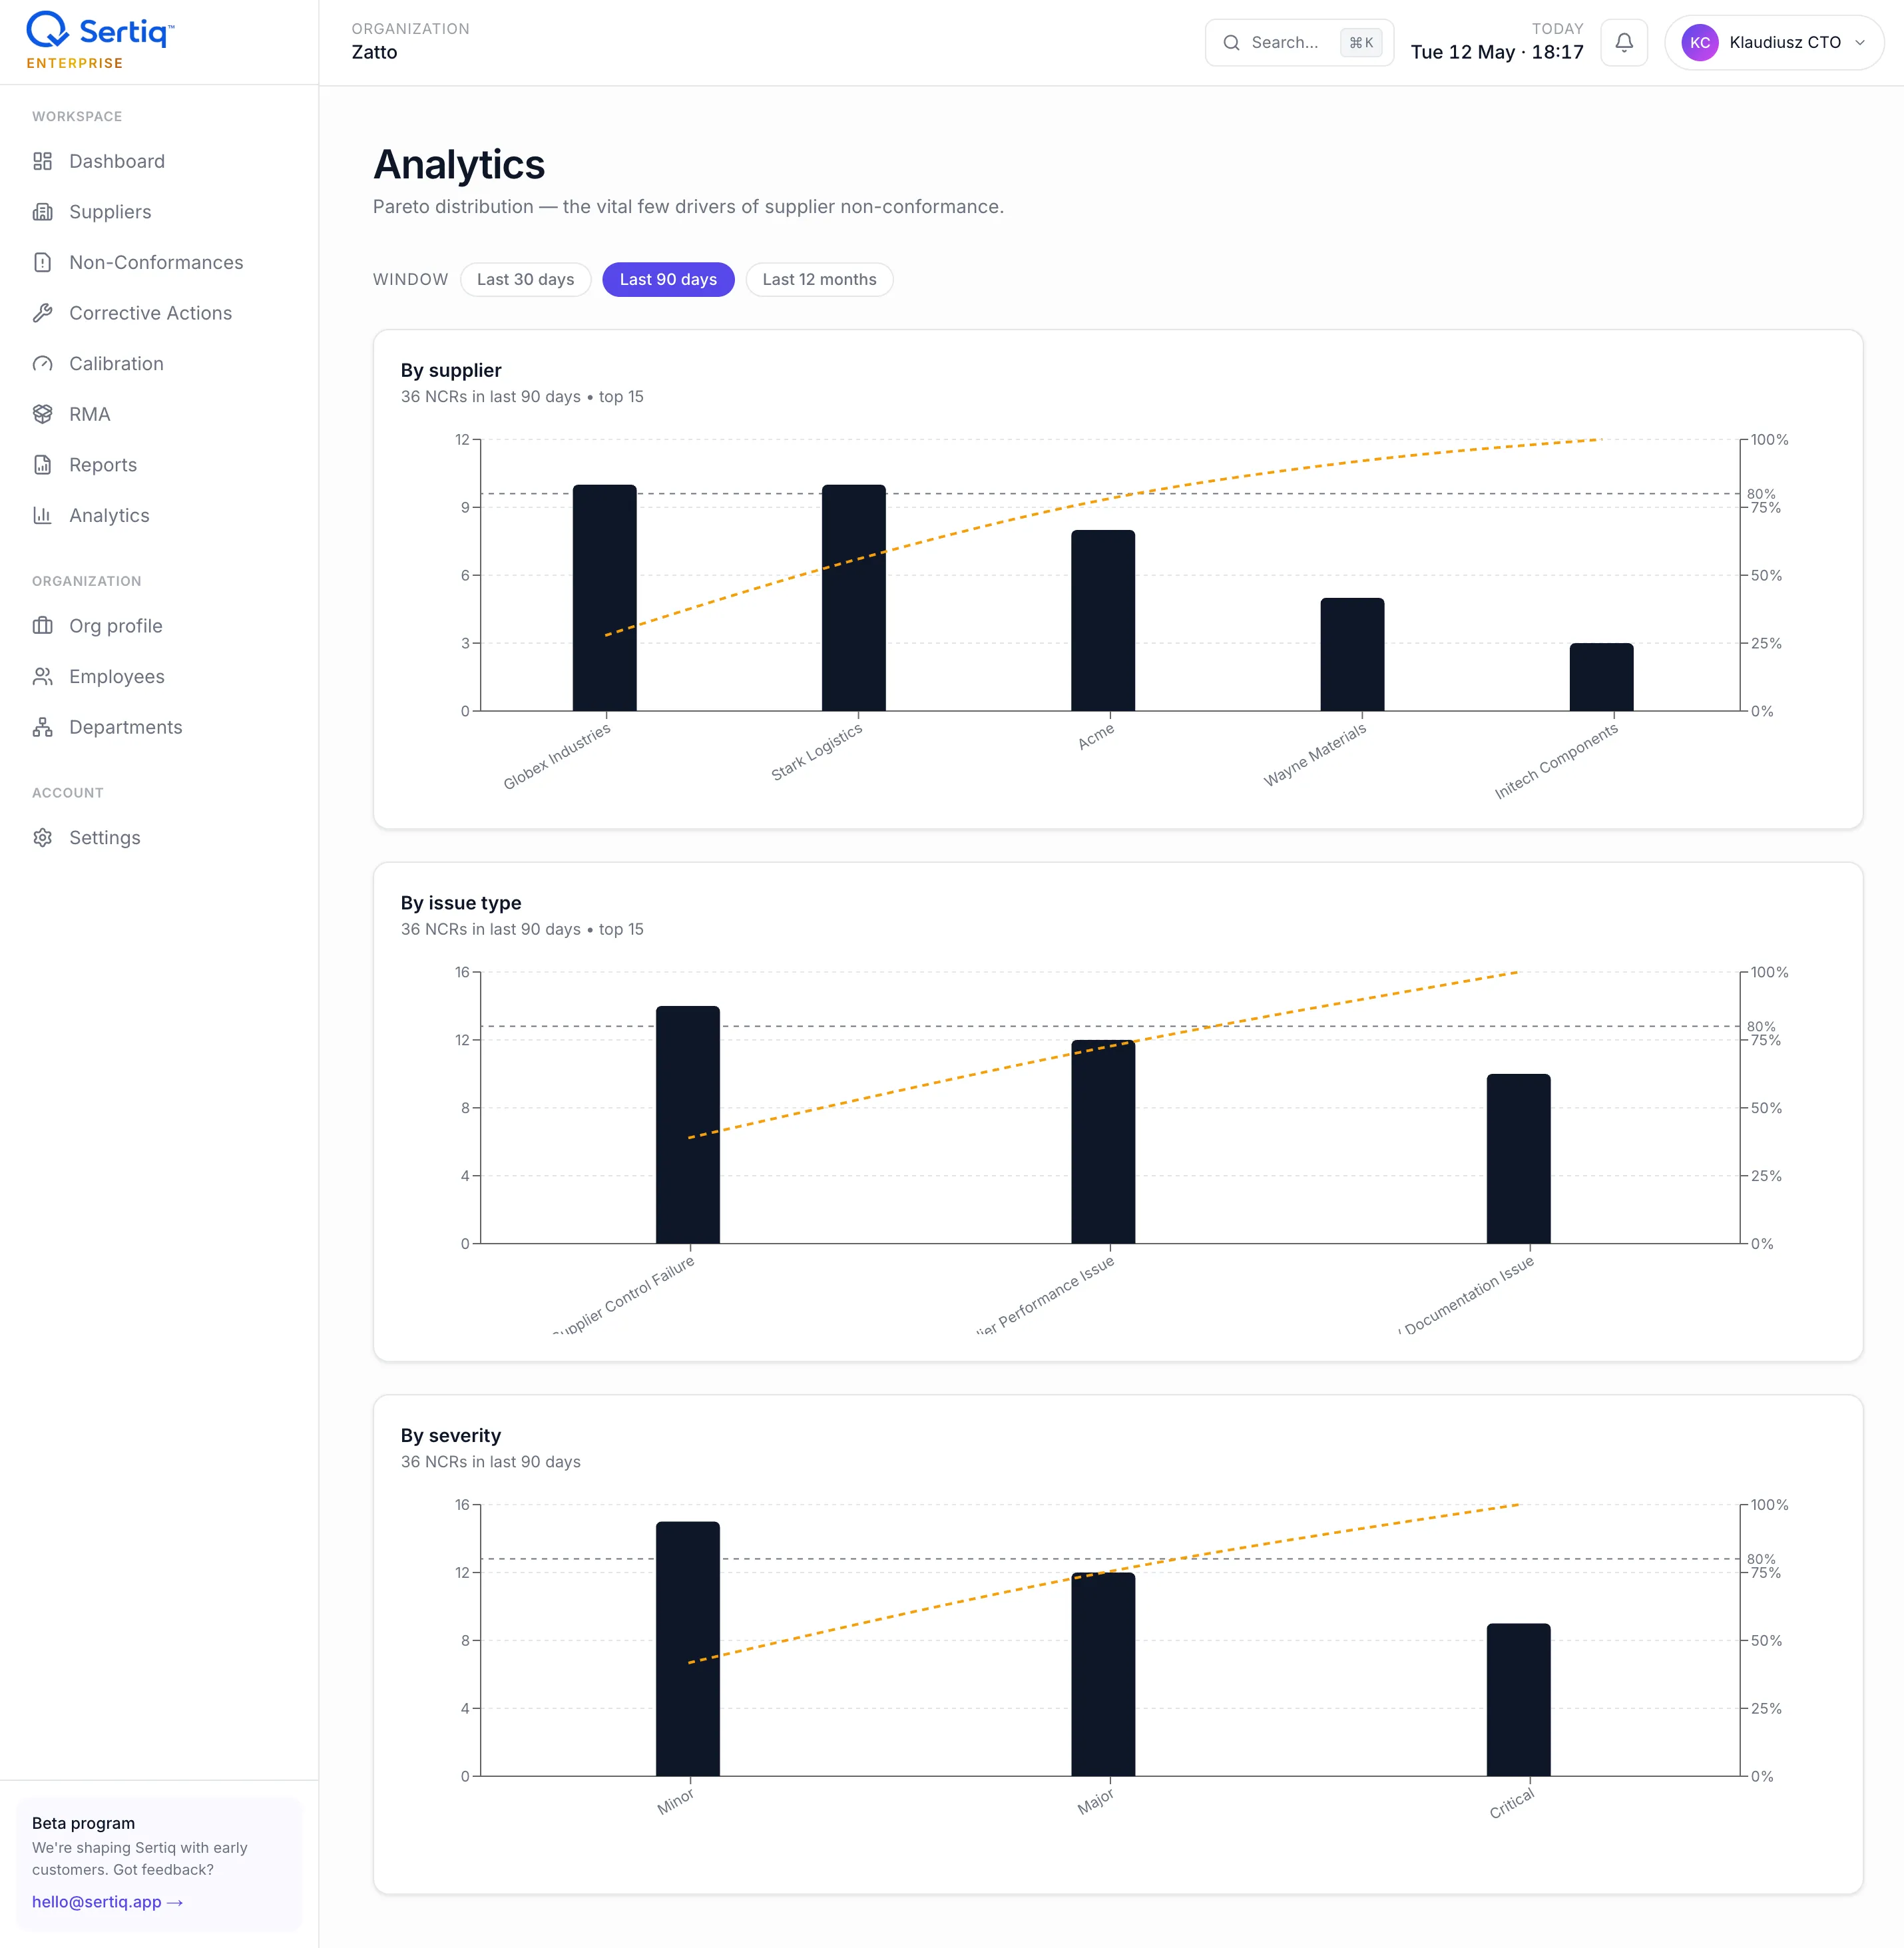Click the Documentation Issue bar
The width and height of the screenshot is (1904, 1948).
(x=1519, y=1159)
